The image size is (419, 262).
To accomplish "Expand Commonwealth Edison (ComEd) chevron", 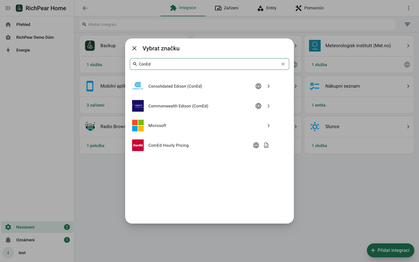I will click(269, 106).
